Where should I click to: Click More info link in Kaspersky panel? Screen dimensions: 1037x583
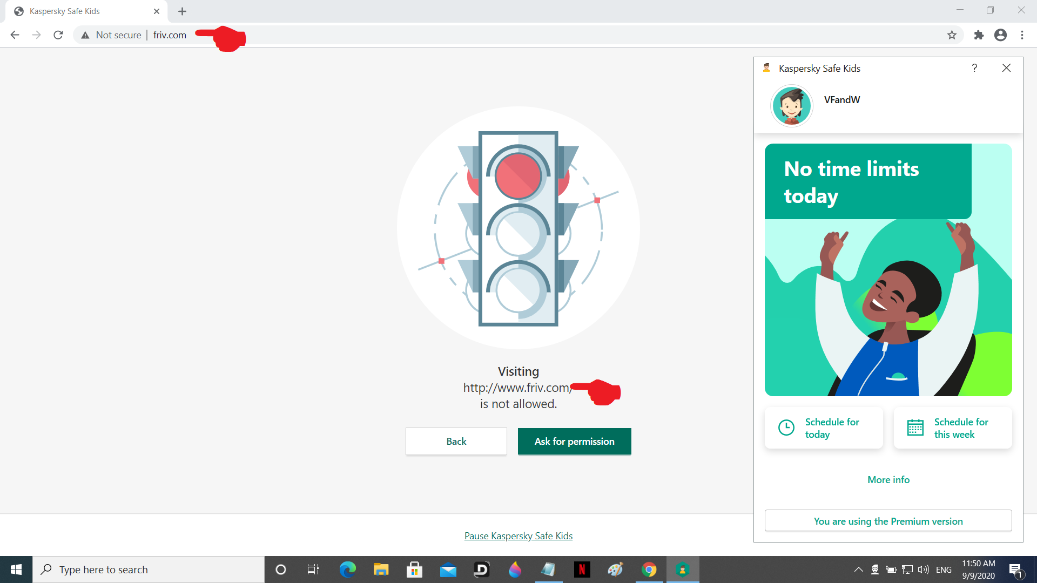coord(888,479)
